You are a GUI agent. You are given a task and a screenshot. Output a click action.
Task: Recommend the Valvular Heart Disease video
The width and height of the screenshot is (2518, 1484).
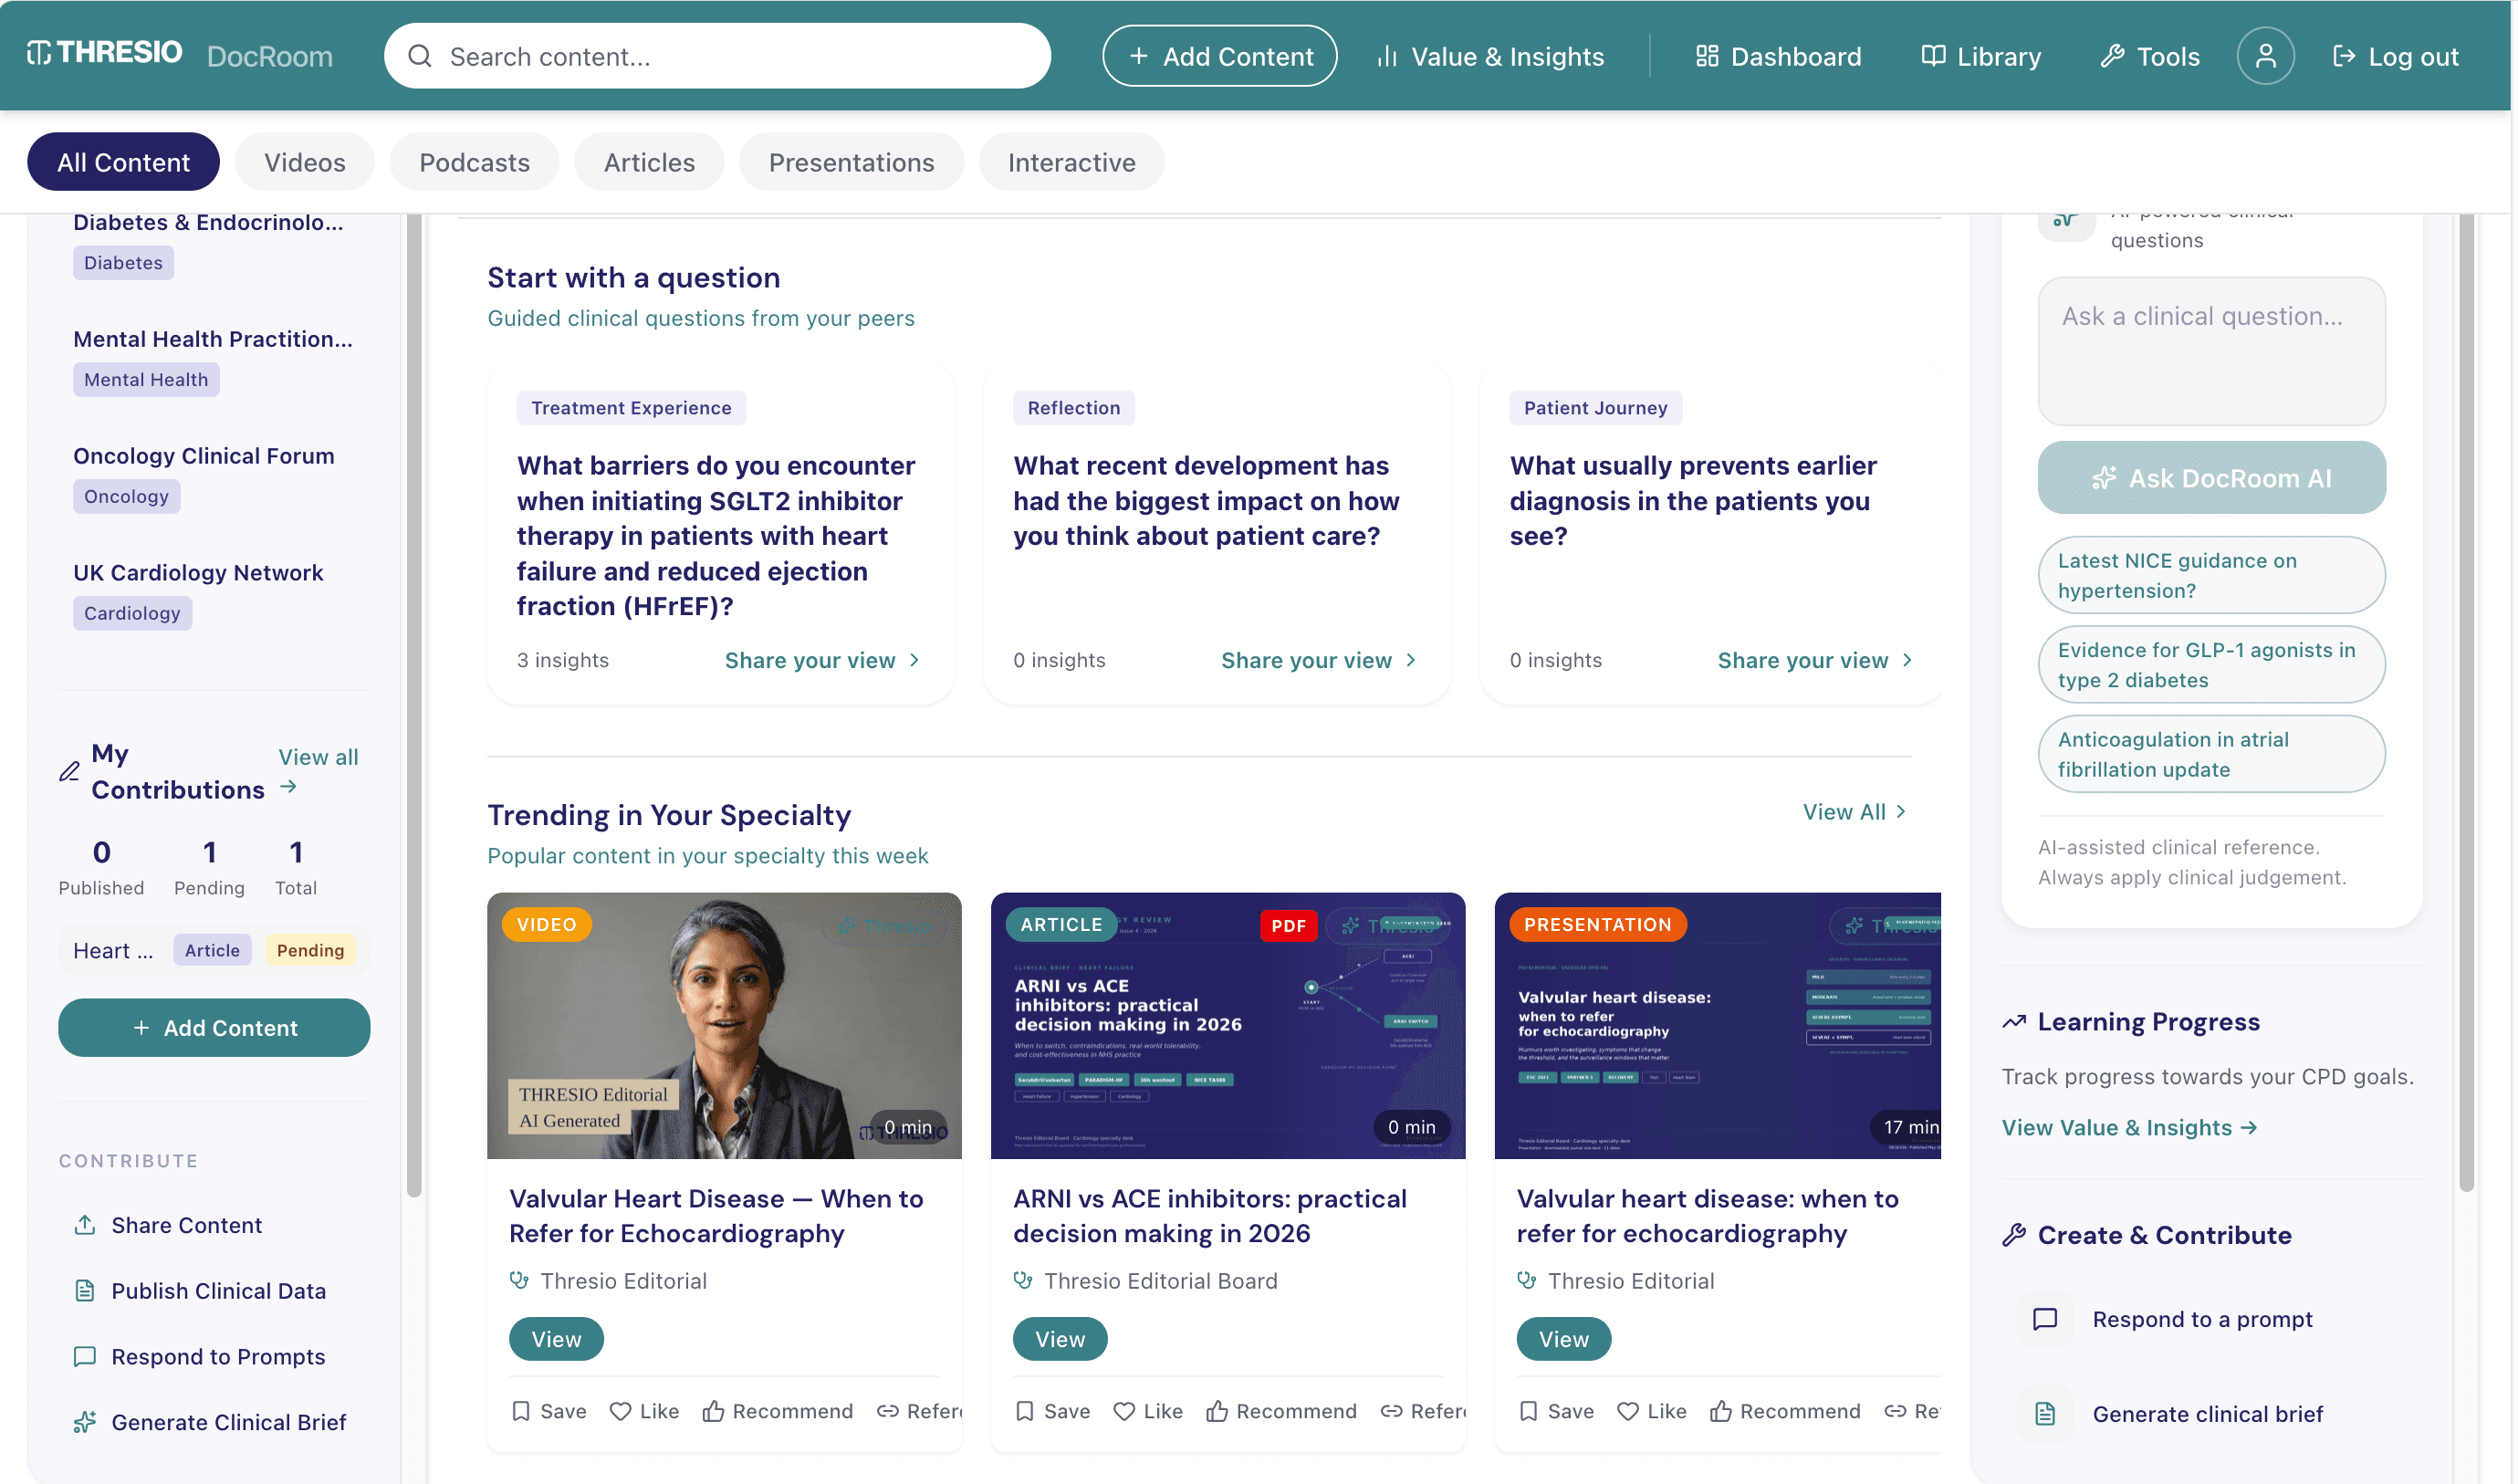(777, 1410)
